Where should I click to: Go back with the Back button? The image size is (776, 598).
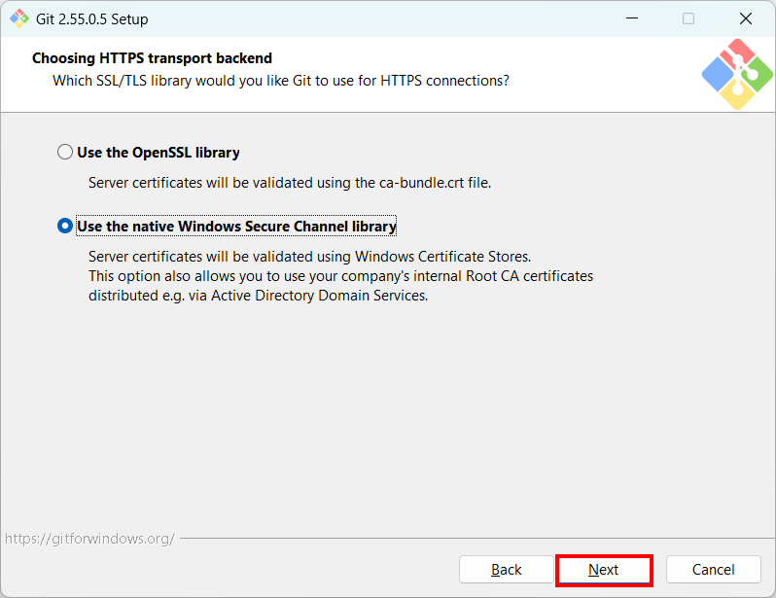pyautogui.click(x=506, y=570)
